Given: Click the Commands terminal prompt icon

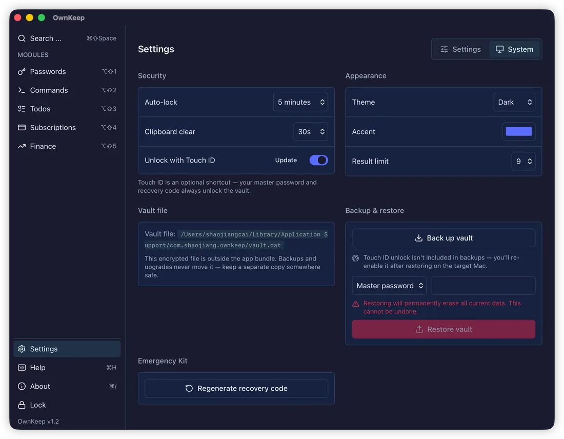Looking at the screenshot, I should tap(22, 90).
